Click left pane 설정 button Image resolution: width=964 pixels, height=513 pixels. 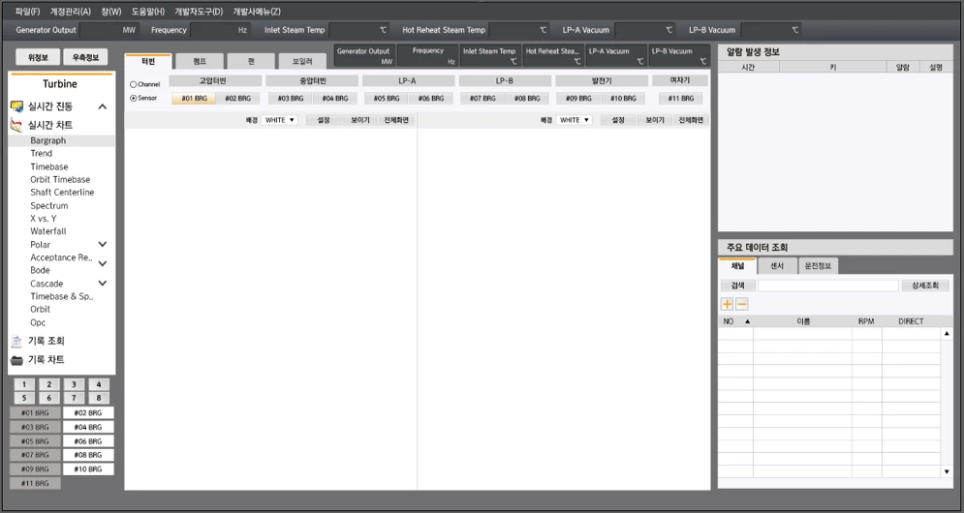(324, 120)
